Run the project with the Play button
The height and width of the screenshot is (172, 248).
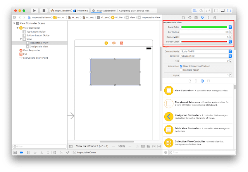tap(34, 10)
